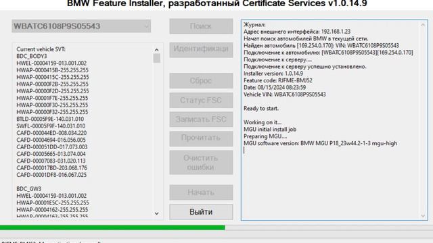Image resolution: width=433 pixels, height=243 pixels.
Task: Select the HWAP-0000415B-255.255.255 line
Action: click(53, 70)
